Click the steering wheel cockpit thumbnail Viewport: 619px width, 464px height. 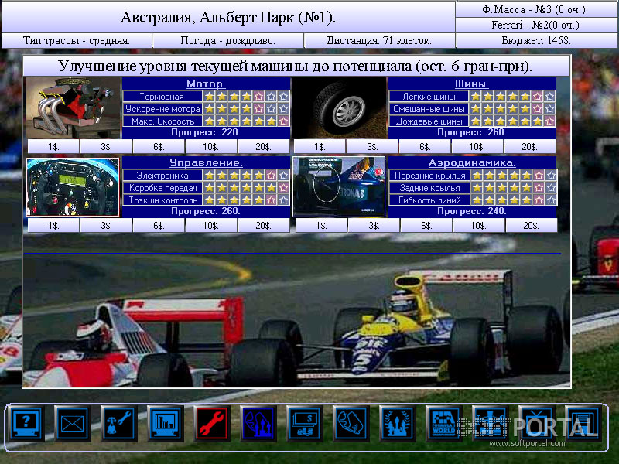point(73,187)
